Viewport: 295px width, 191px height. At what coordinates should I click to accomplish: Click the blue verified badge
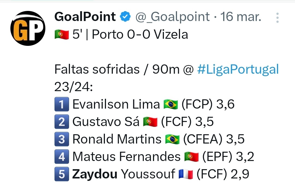125,16
